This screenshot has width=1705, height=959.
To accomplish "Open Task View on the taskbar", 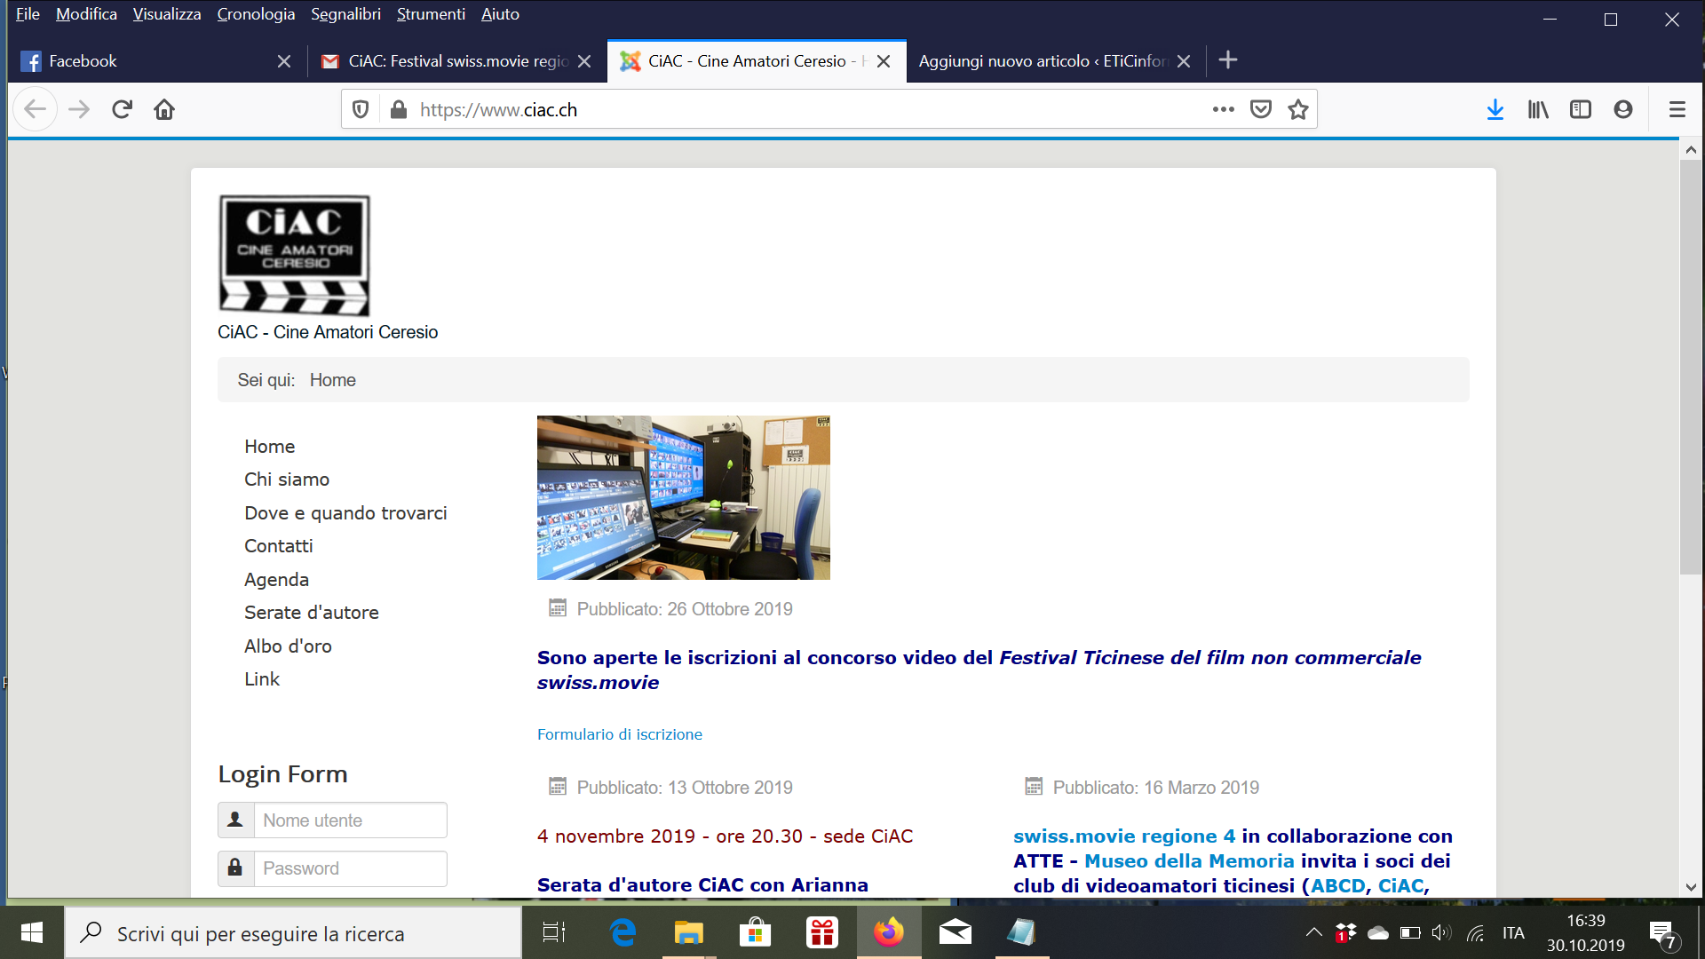I will pyautogui.click(x=554, y=932).
